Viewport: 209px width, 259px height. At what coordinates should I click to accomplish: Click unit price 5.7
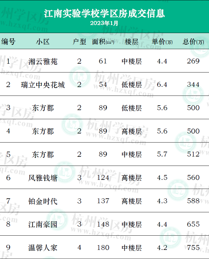point(162,154)
